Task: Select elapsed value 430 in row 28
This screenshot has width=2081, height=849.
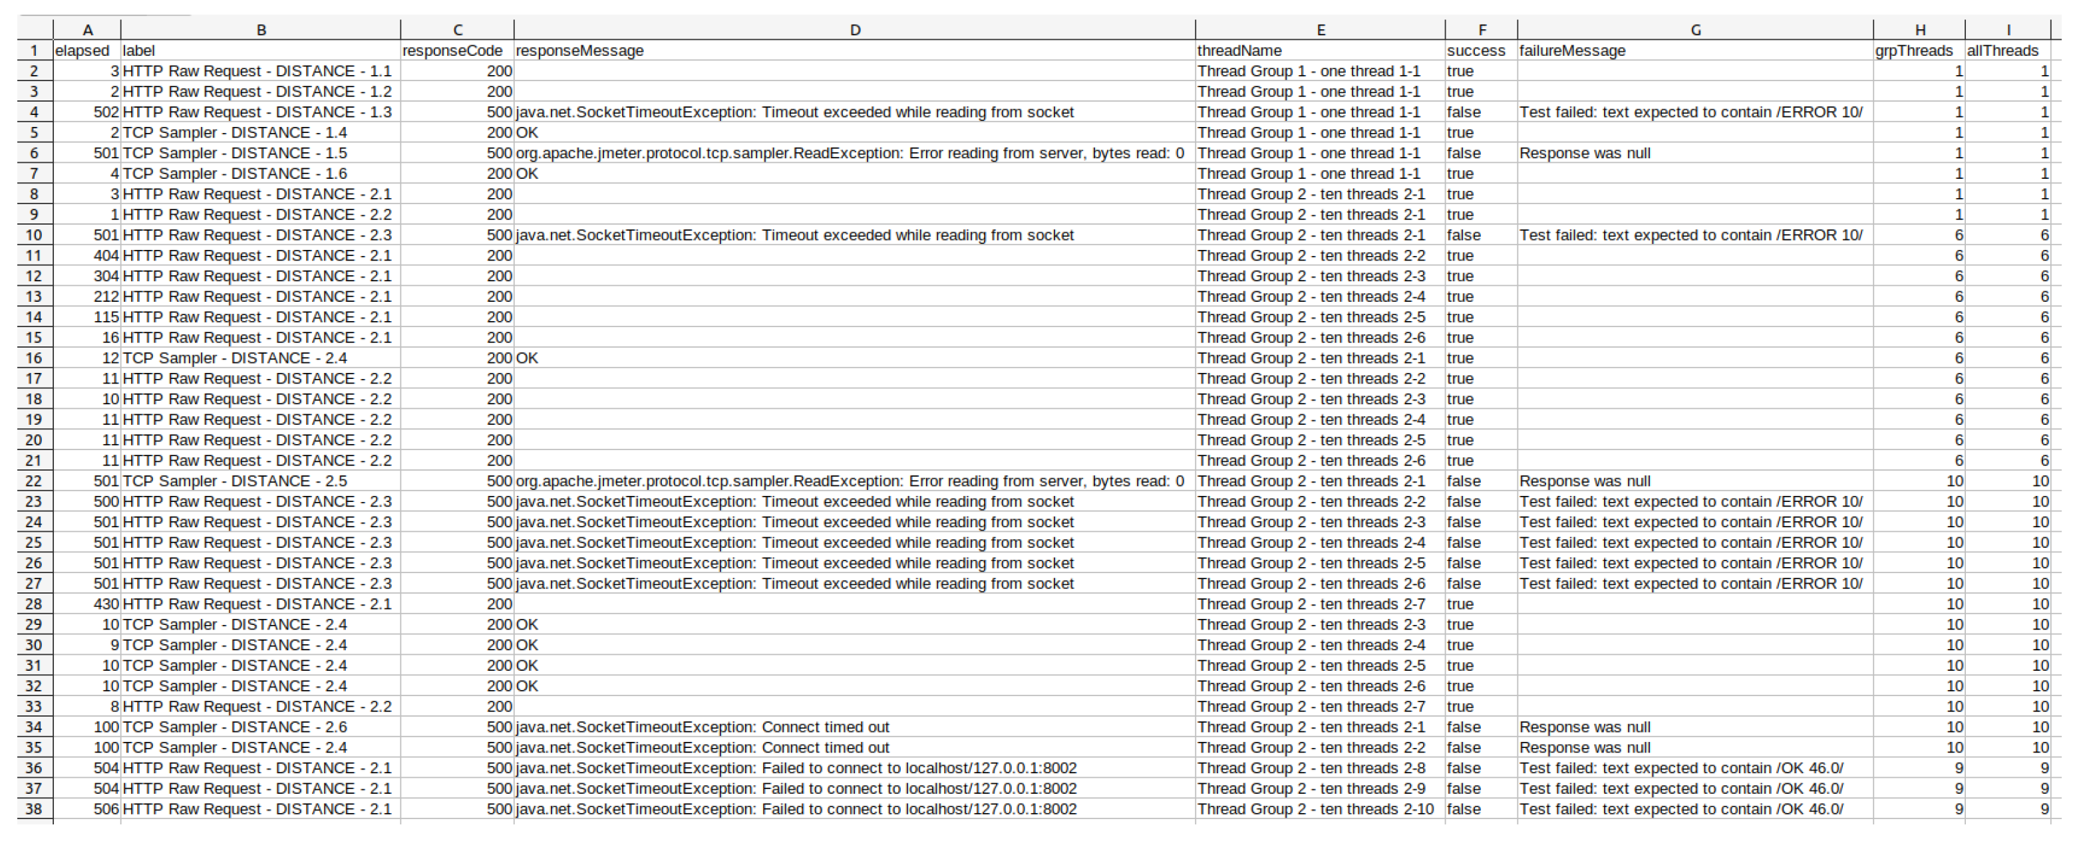Action: coord(106,604)
